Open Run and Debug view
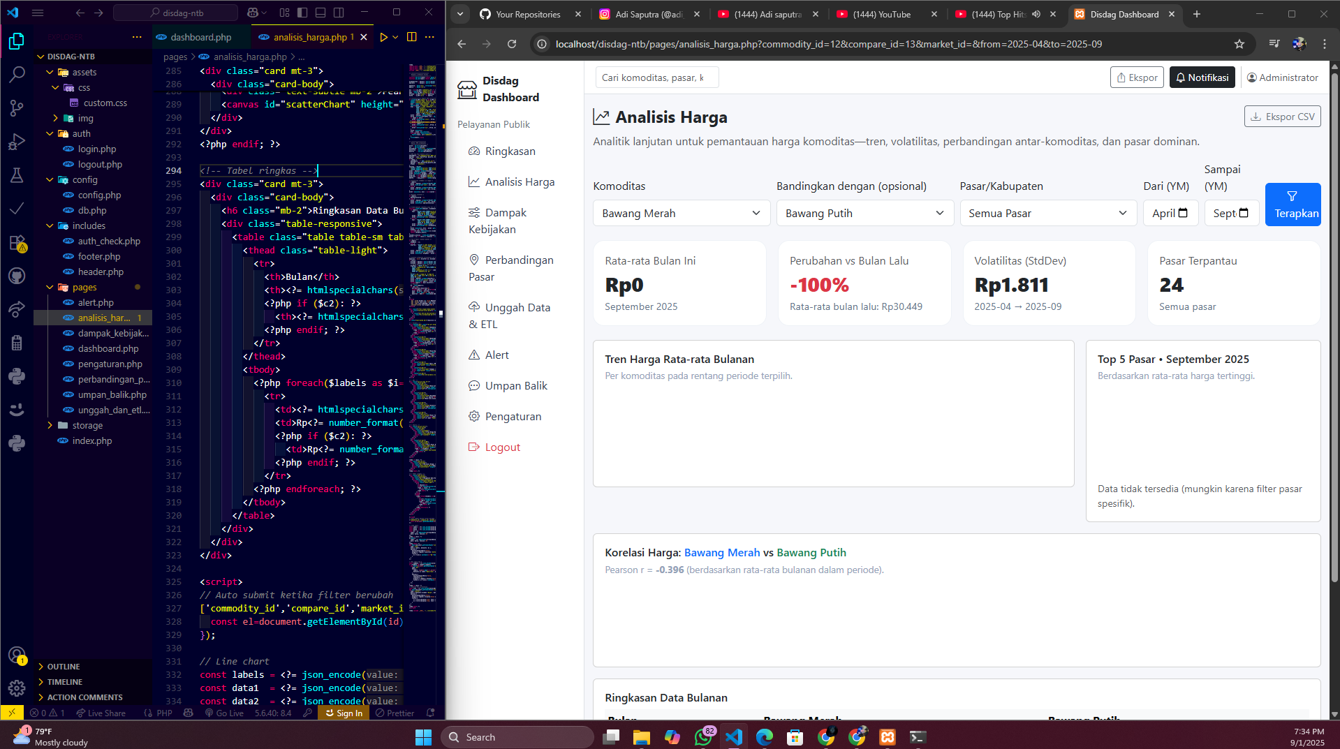 tap(17, 142)
